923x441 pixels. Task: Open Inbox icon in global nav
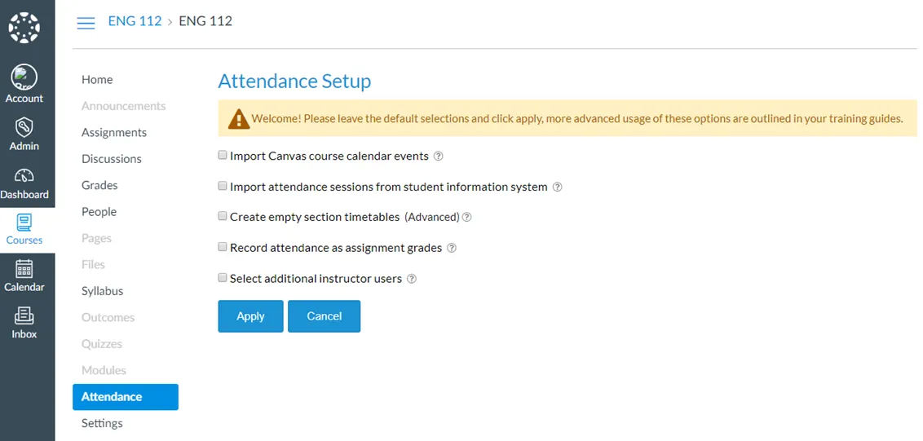point(24,316)
